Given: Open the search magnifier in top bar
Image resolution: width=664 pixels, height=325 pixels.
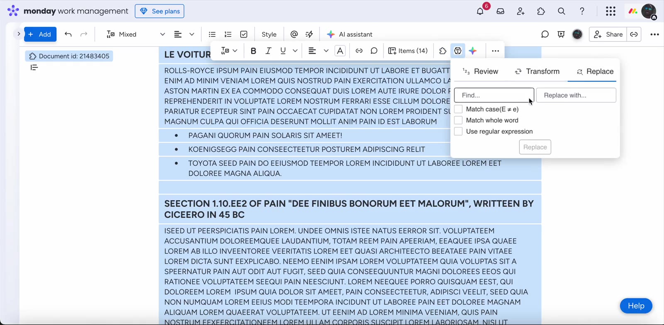Looking at the screenshot, I should (561, 11).
